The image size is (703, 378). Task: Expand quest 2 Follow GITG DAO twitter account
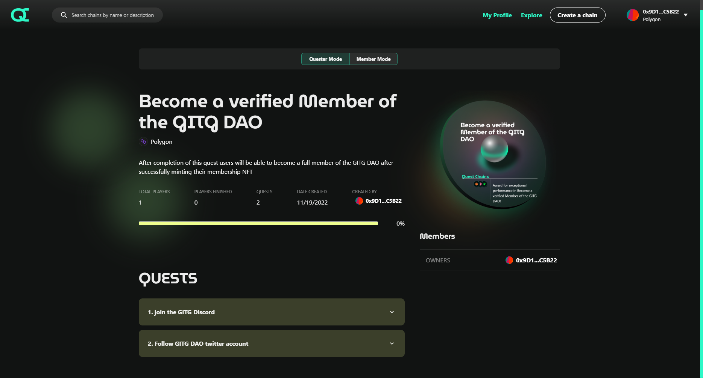point(272,343)
